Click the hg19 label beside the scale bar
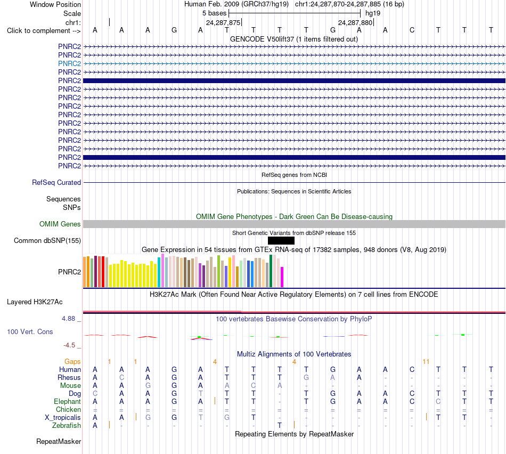Viewport: 506px width, 454px height. click(x=373, y=13)
